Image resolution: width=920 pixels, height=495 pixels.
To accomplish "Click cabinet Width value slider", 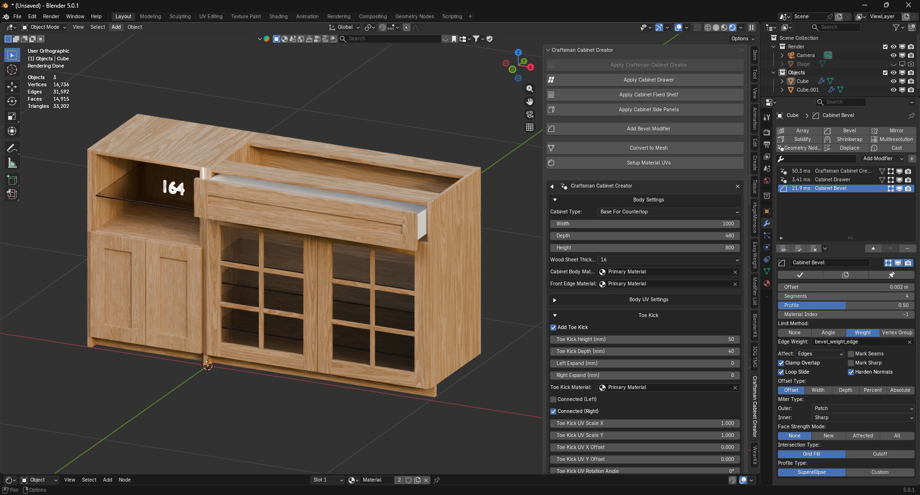I will (645, 224).
